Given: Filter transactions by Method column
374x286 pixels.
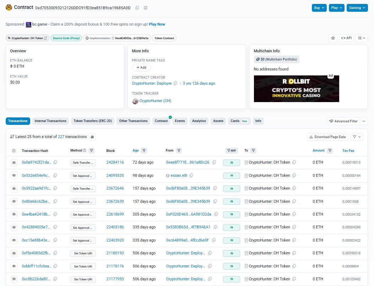Looking at the screenshot, I should click(91, 150).
